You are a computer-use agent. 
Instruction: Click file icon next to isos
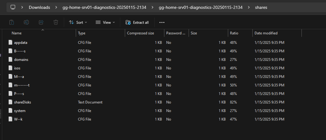point(11,68)
